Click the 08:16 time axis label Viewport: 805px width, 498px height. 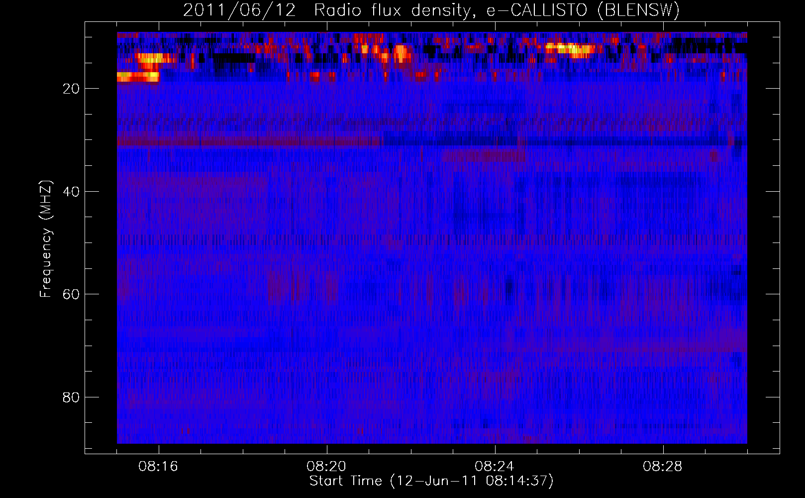click(158, 466)
